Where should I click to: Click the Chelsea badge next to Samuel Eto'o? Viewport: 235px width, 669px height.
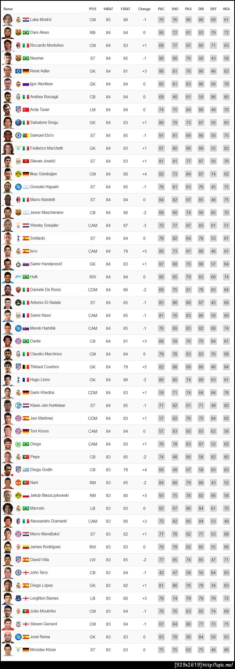(x=18, y=135)
